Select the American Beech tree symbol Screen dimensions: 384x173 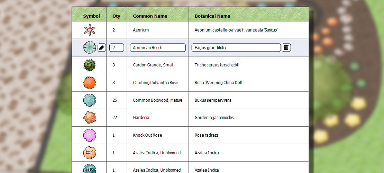click(x=90, y=47)
